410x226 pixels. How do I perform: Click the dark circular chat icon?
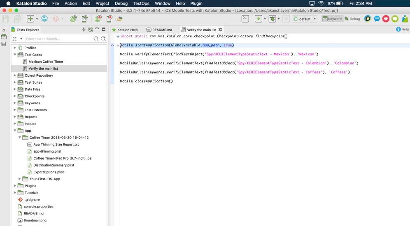(x=368, y=19)
